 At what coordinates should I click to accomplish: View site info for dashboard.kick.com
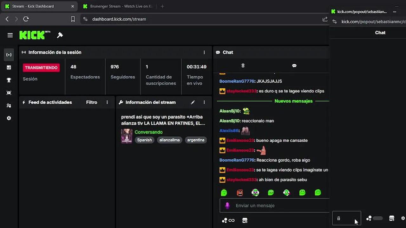pyautogui.click(x=85, y=19)
